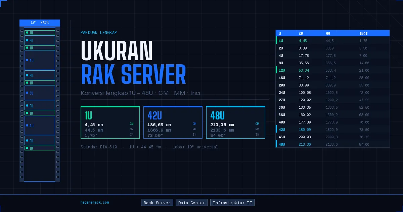Click the Standar EIA-310 note

[99, 147]
